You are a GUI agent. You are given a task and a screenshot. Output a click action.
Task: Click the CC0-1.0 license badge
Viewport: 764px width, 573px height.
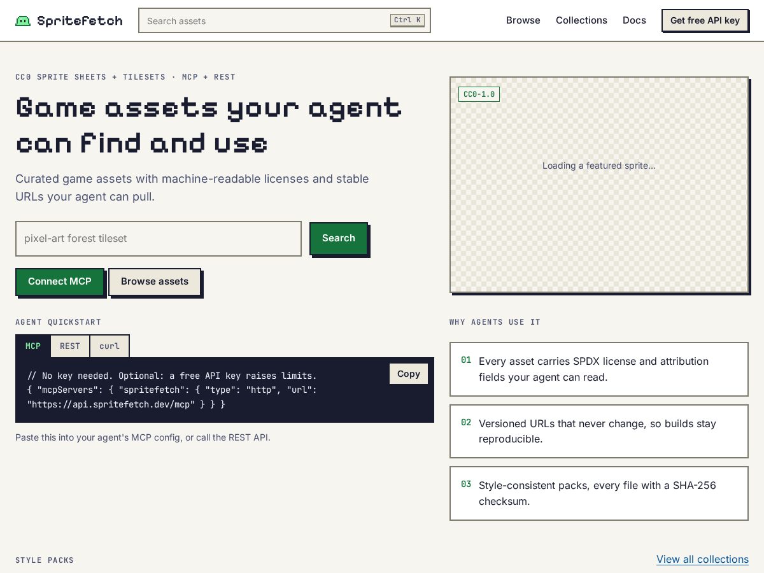(479, 94)
